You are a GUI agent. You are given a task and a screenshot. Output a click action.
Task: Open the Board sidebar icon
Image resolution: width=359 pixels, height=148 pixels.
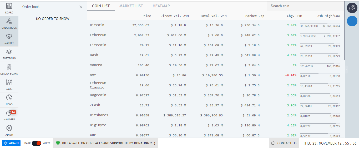click(9, 8)
